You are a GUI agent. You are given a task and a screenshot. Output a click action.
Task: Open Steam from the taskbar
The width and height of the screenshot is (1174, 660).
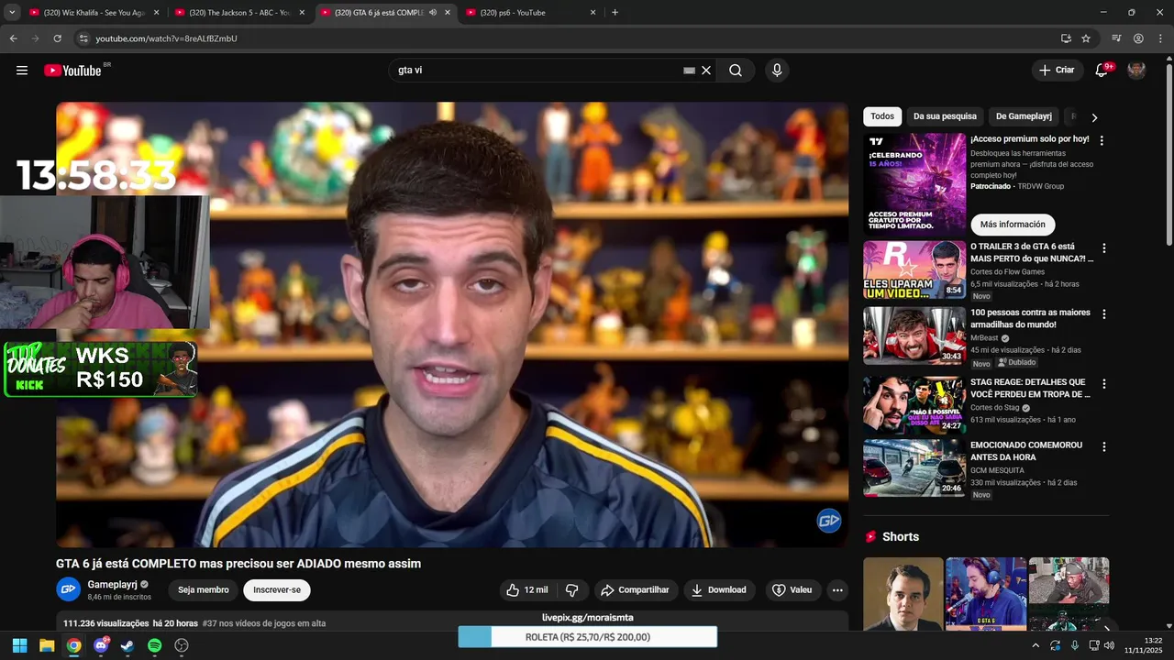[x=127, y=645]
